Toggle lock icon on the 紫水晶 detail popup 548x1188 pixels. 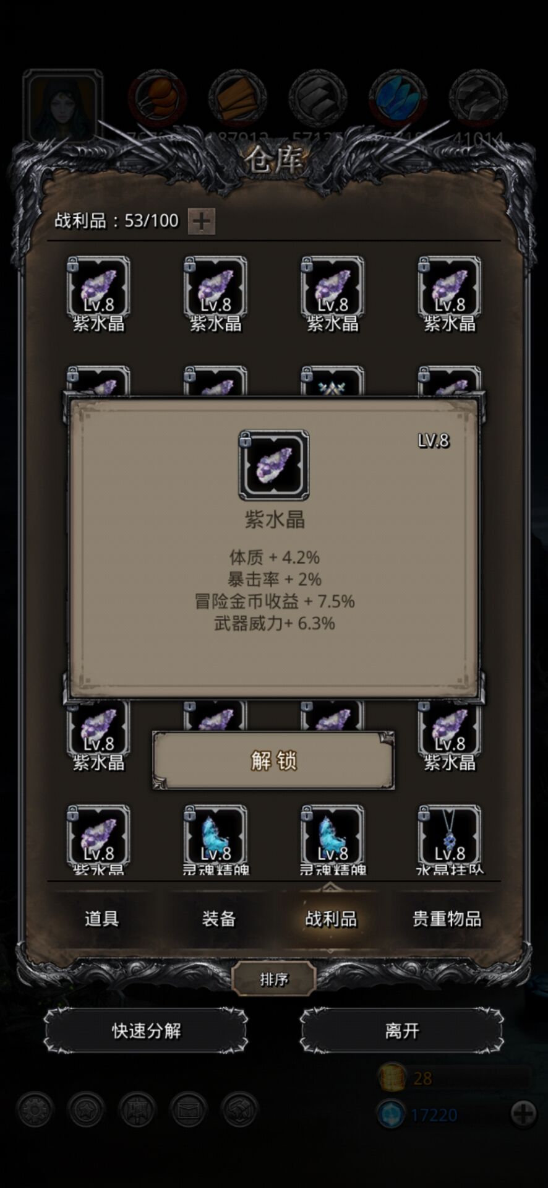[x=245, y=440]
